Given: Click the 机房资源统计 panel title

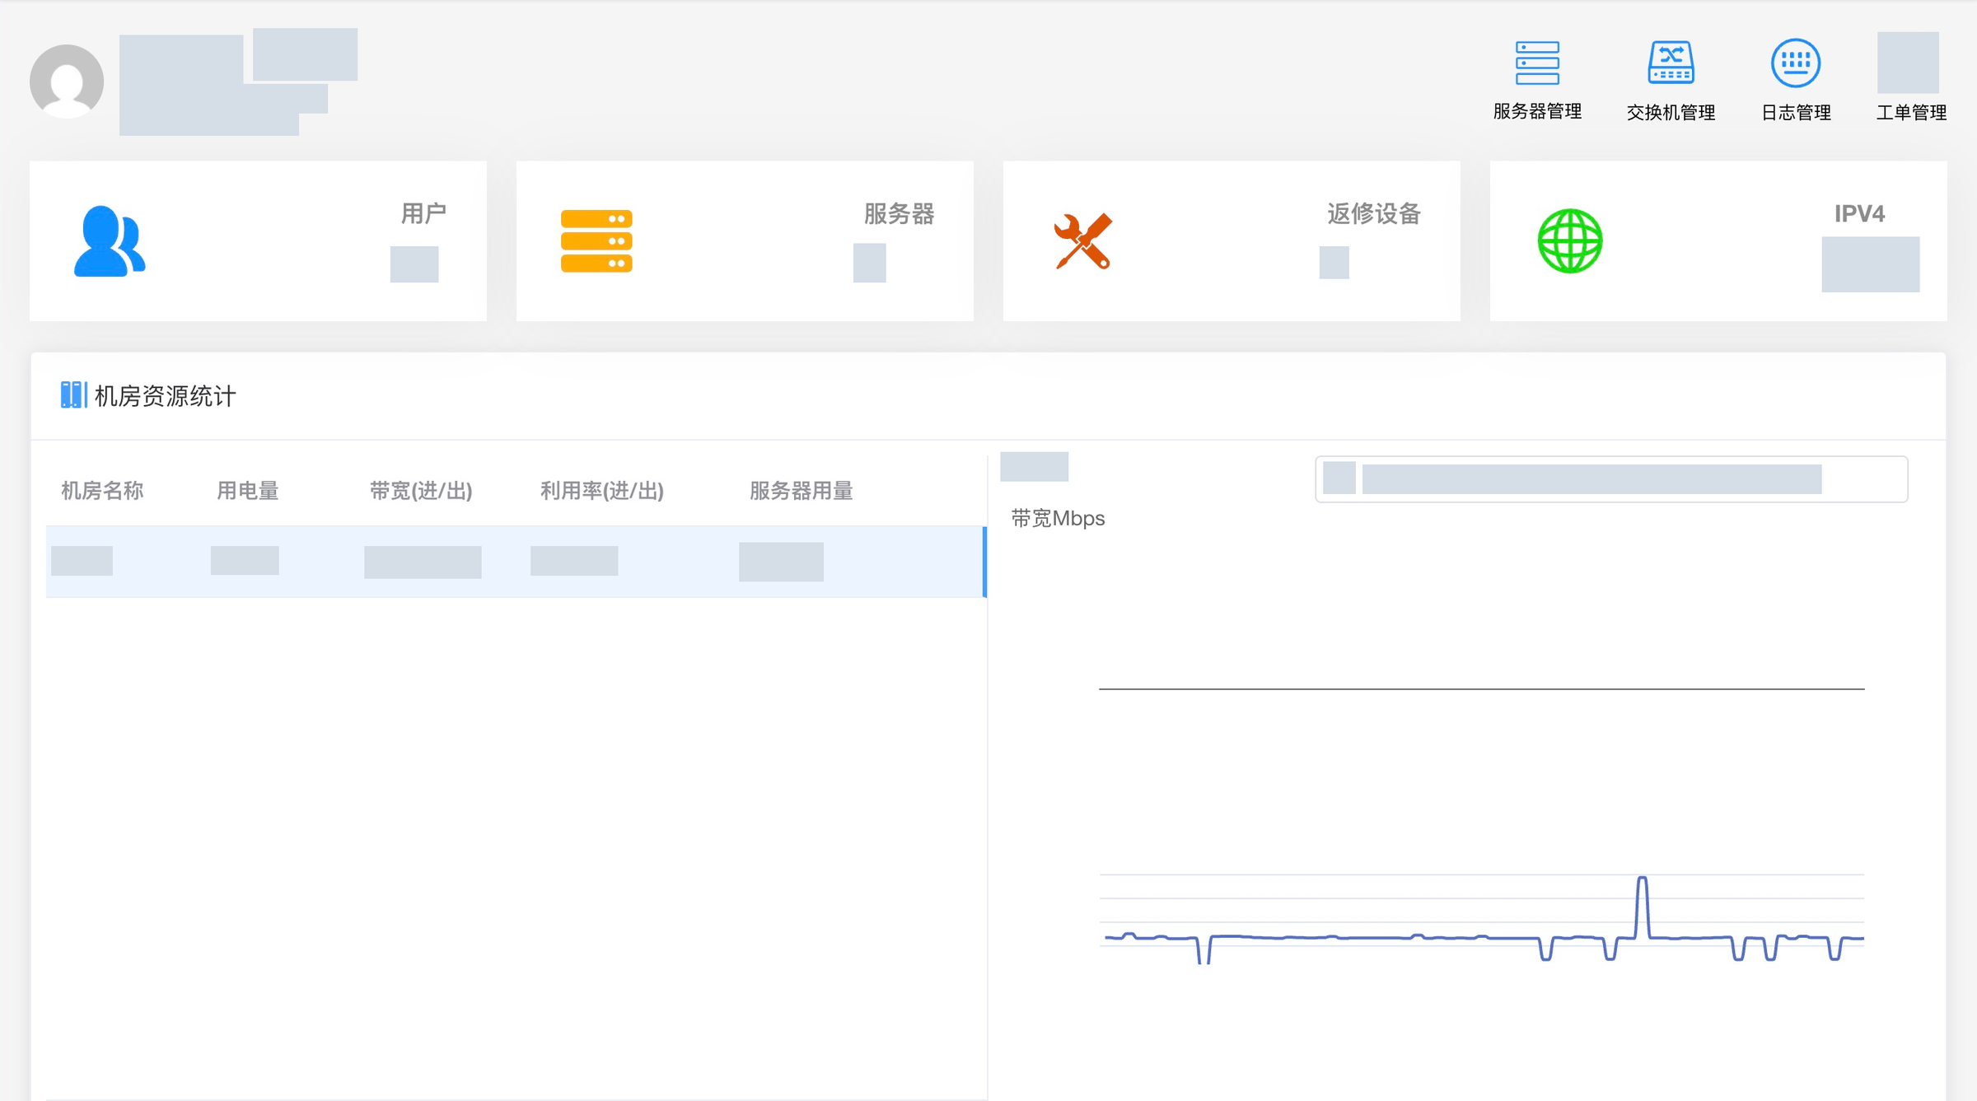Looking at the screenshot, I should 165,396.
